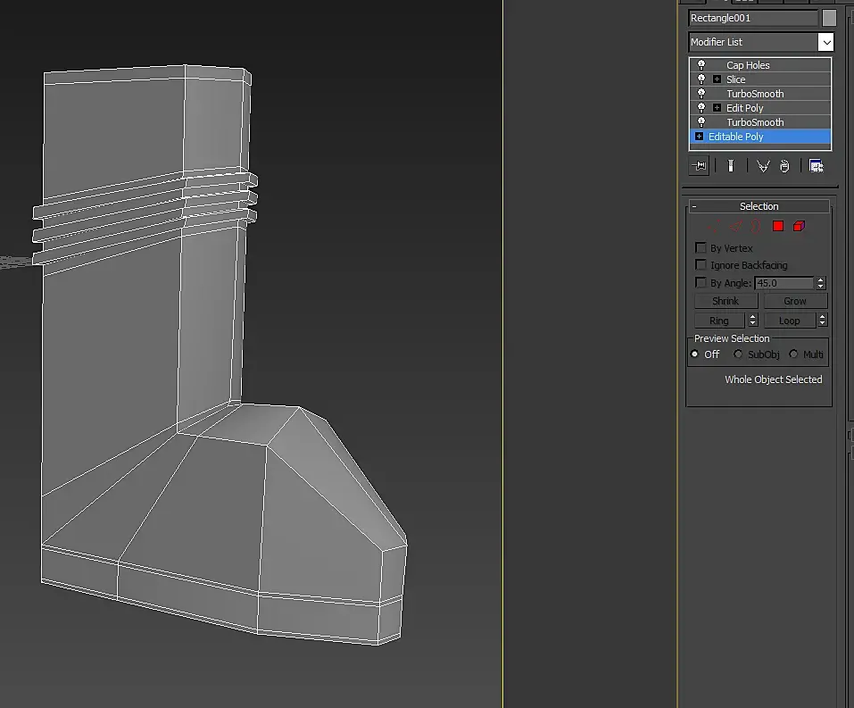854x708 pixels.
Task: Click Remove Modifier trash icon
Action: pyautogui.click(x=784, y=166)
